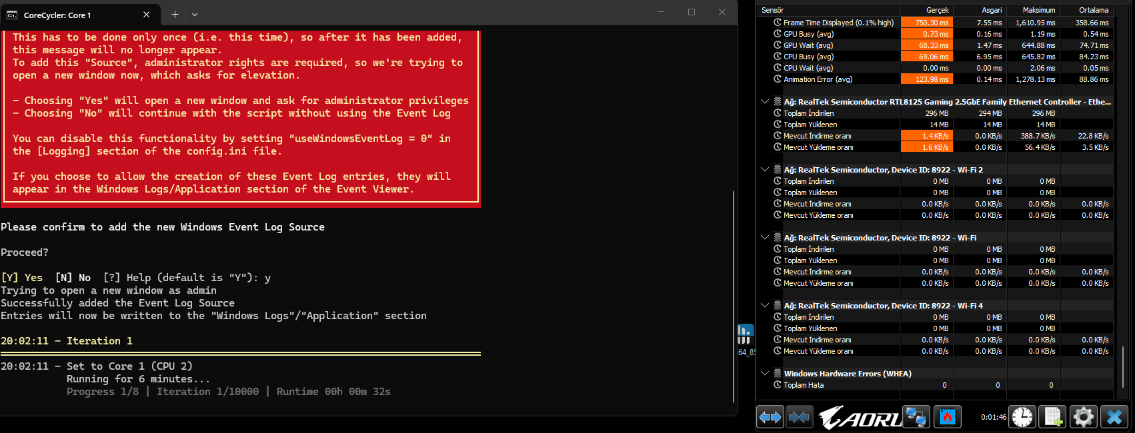Select the CPU Wait (avg) sensor row
This screenshot has height=433, width=1135.
pos(936,68)
